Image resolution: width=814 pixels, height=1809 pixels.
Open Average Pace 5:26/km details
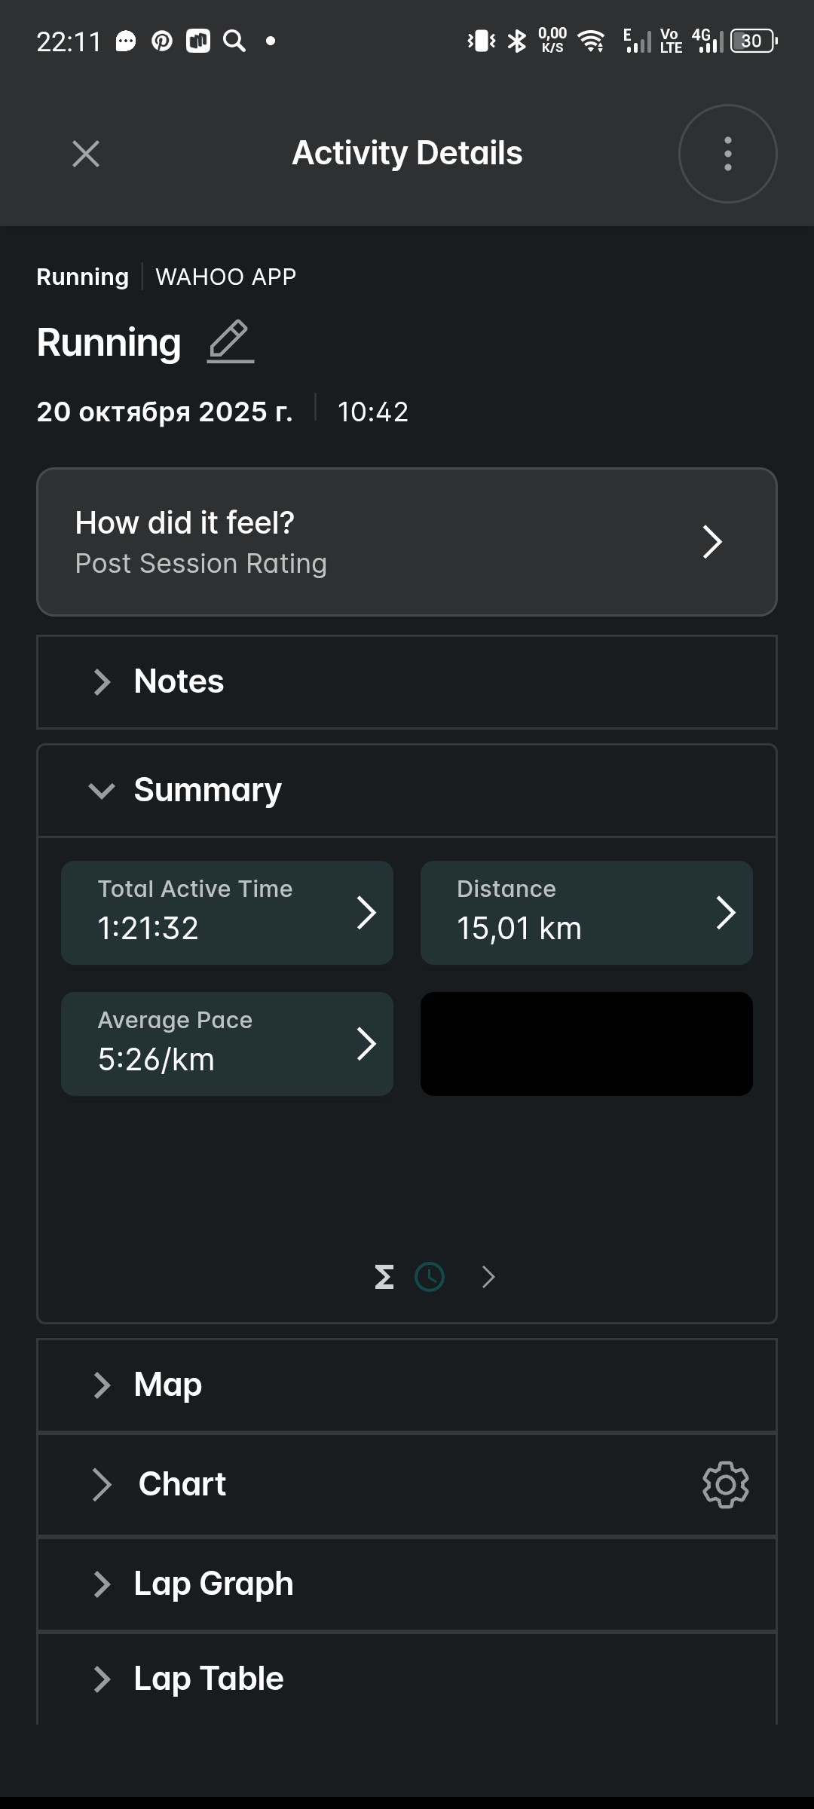(x=227, y=1044)
